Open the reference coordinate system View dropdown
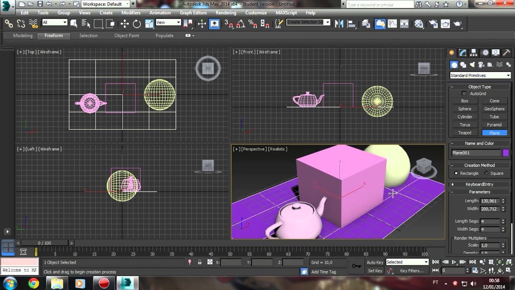The height and width of the screenshot is (290, 515). (168, 23)
